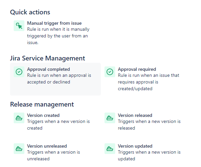This screenshot has height=167, width=201.
Task: Click the Jira Service Management heading
Action: click(x=47, y=58)
